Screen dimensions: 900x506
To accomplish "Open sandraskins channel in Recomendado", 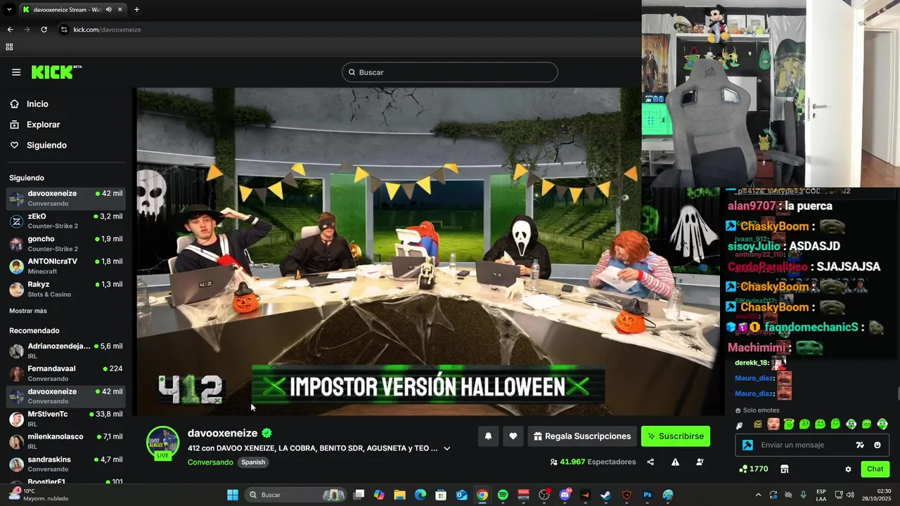I will pyautogui.click(x=66, y=464).
